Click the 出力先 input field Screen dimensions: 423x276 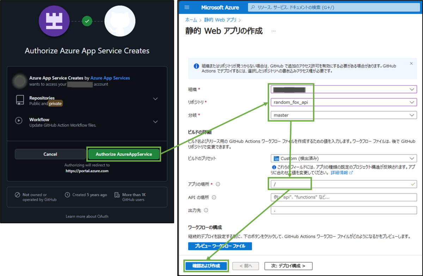coord(344,211)
